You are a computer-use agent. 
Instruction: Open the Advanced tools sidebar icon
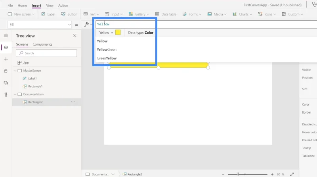pyautogui.click(x=6, y=94)
